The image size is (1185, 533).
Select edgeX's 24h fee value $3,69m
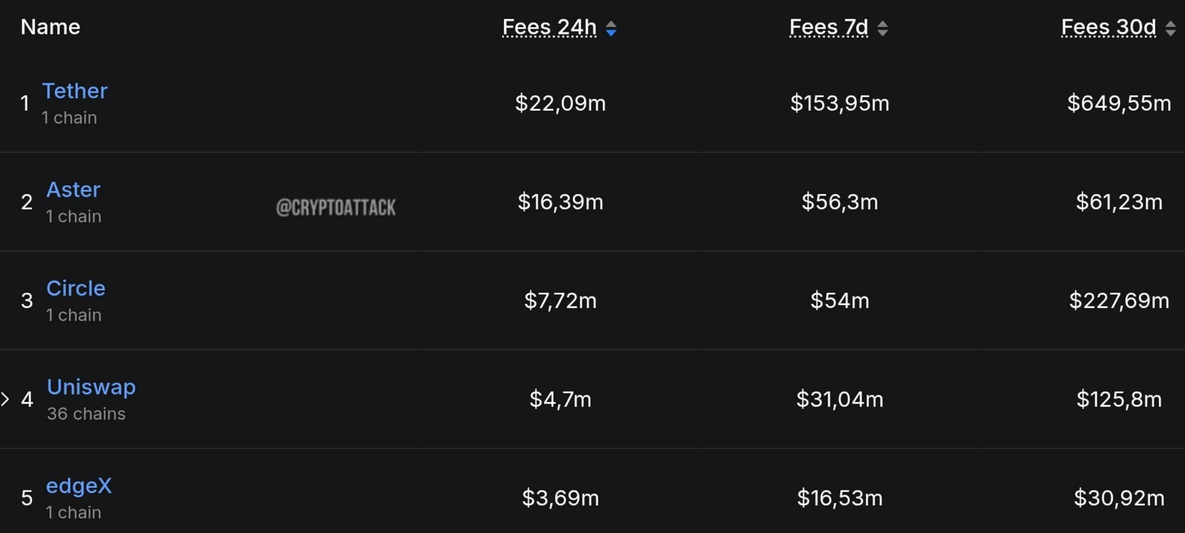click(x=560, y=498)
